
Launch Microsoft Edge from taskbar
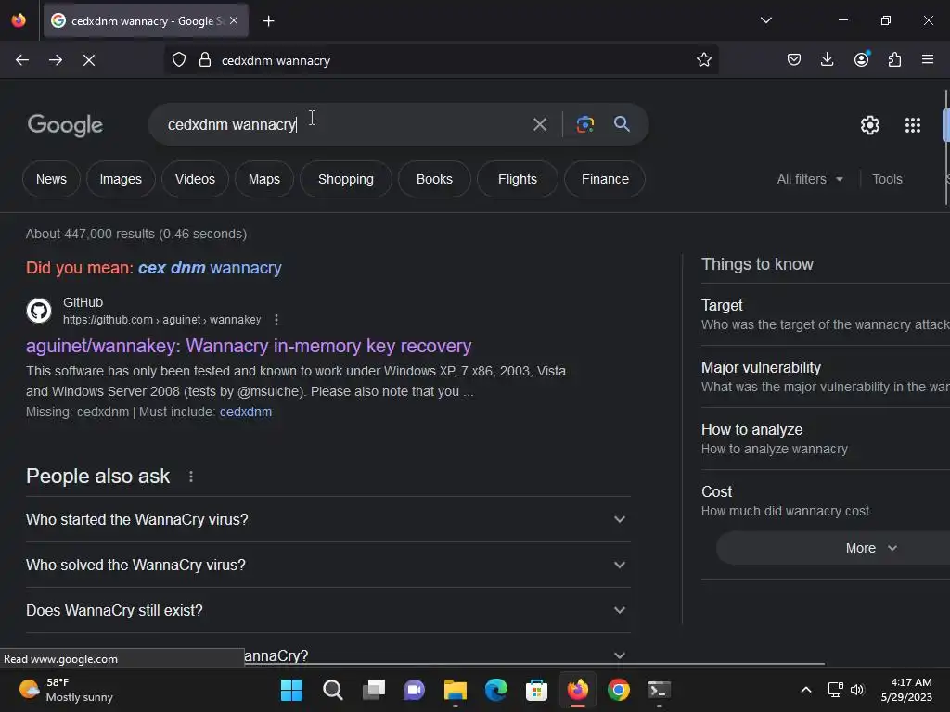coord(495,690)
